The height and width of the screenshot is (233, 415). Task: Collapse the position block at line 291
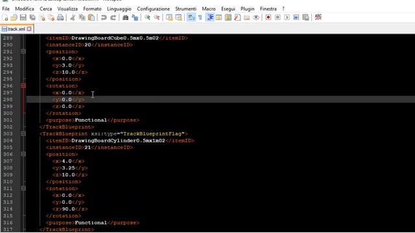pos(23,52)
